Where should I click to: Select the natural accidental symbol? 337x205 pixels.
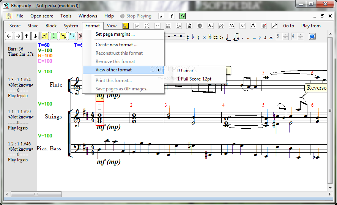coord(198,37)
